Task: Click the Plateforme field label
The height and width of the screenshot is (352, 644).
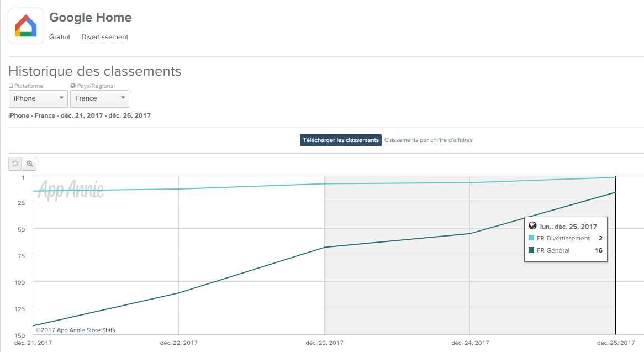Action: tap(29, 86)
